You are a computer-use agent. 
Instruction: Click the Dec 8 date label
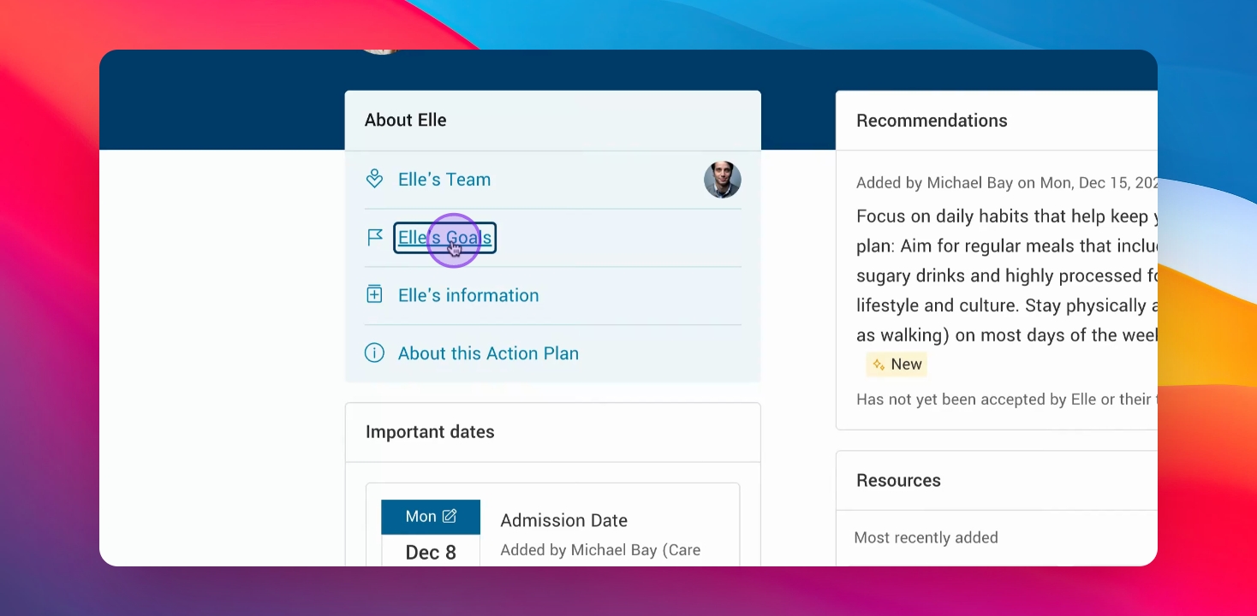point(431,553)
